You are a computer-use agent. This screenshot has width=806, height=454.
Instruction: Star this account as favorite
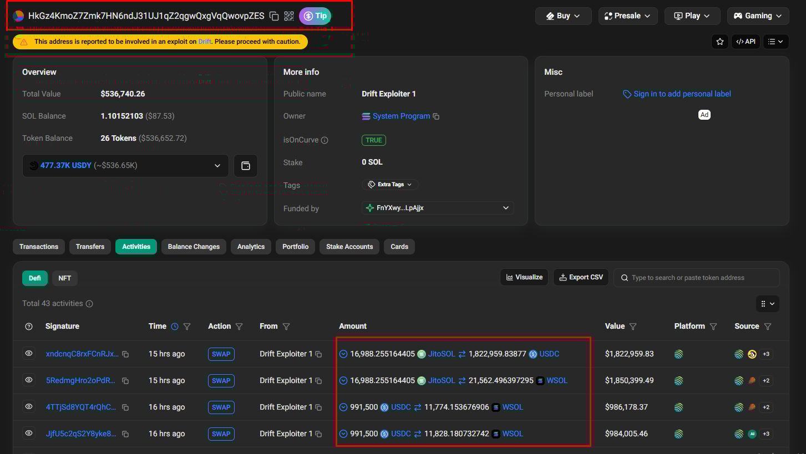(x=719, y=41)
